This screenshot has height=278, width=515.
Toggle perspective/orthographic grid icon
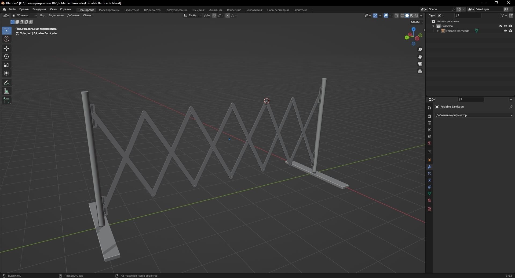tap(420, 71)
